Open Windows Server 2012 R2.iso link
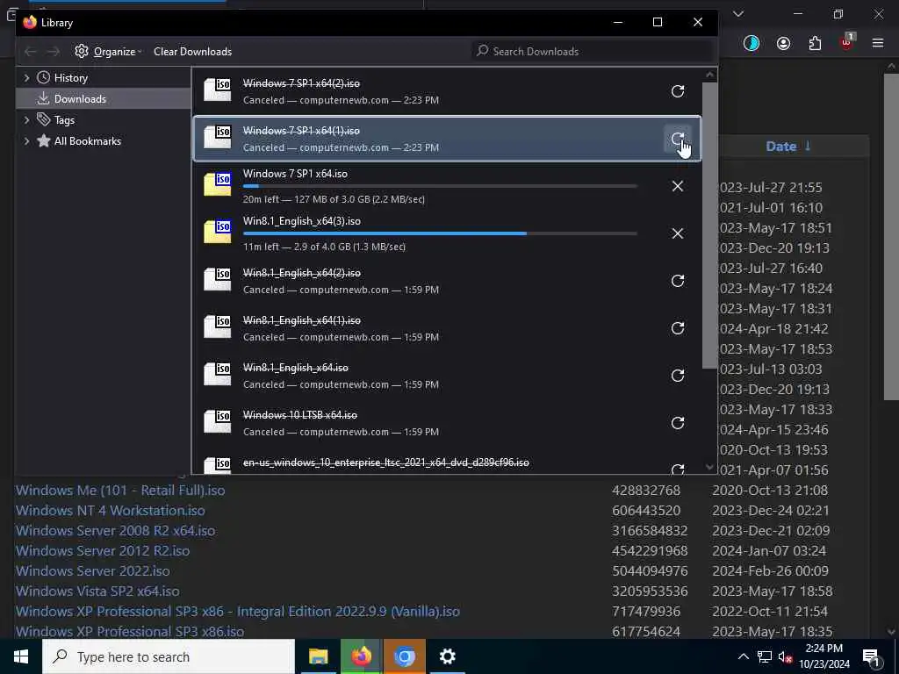Viewport: 899px width, 674px height. point(103,551)
